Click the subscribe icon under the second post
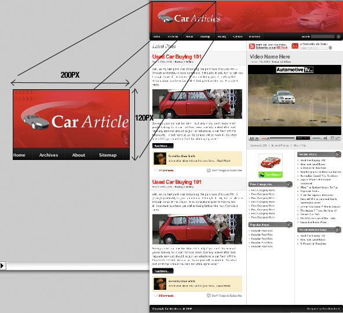343x313 pixels. [x=209, y=296]
